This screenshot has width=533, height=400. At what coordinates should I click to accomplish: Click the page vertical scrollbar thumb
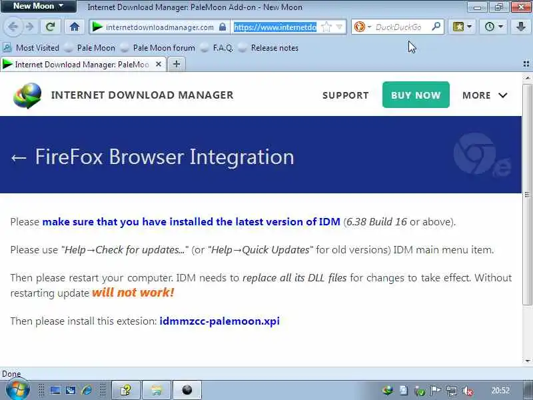click(527, 194)
